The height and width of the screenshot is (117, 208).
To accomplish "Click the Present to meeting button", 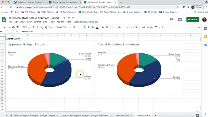I will click(181, 19).
